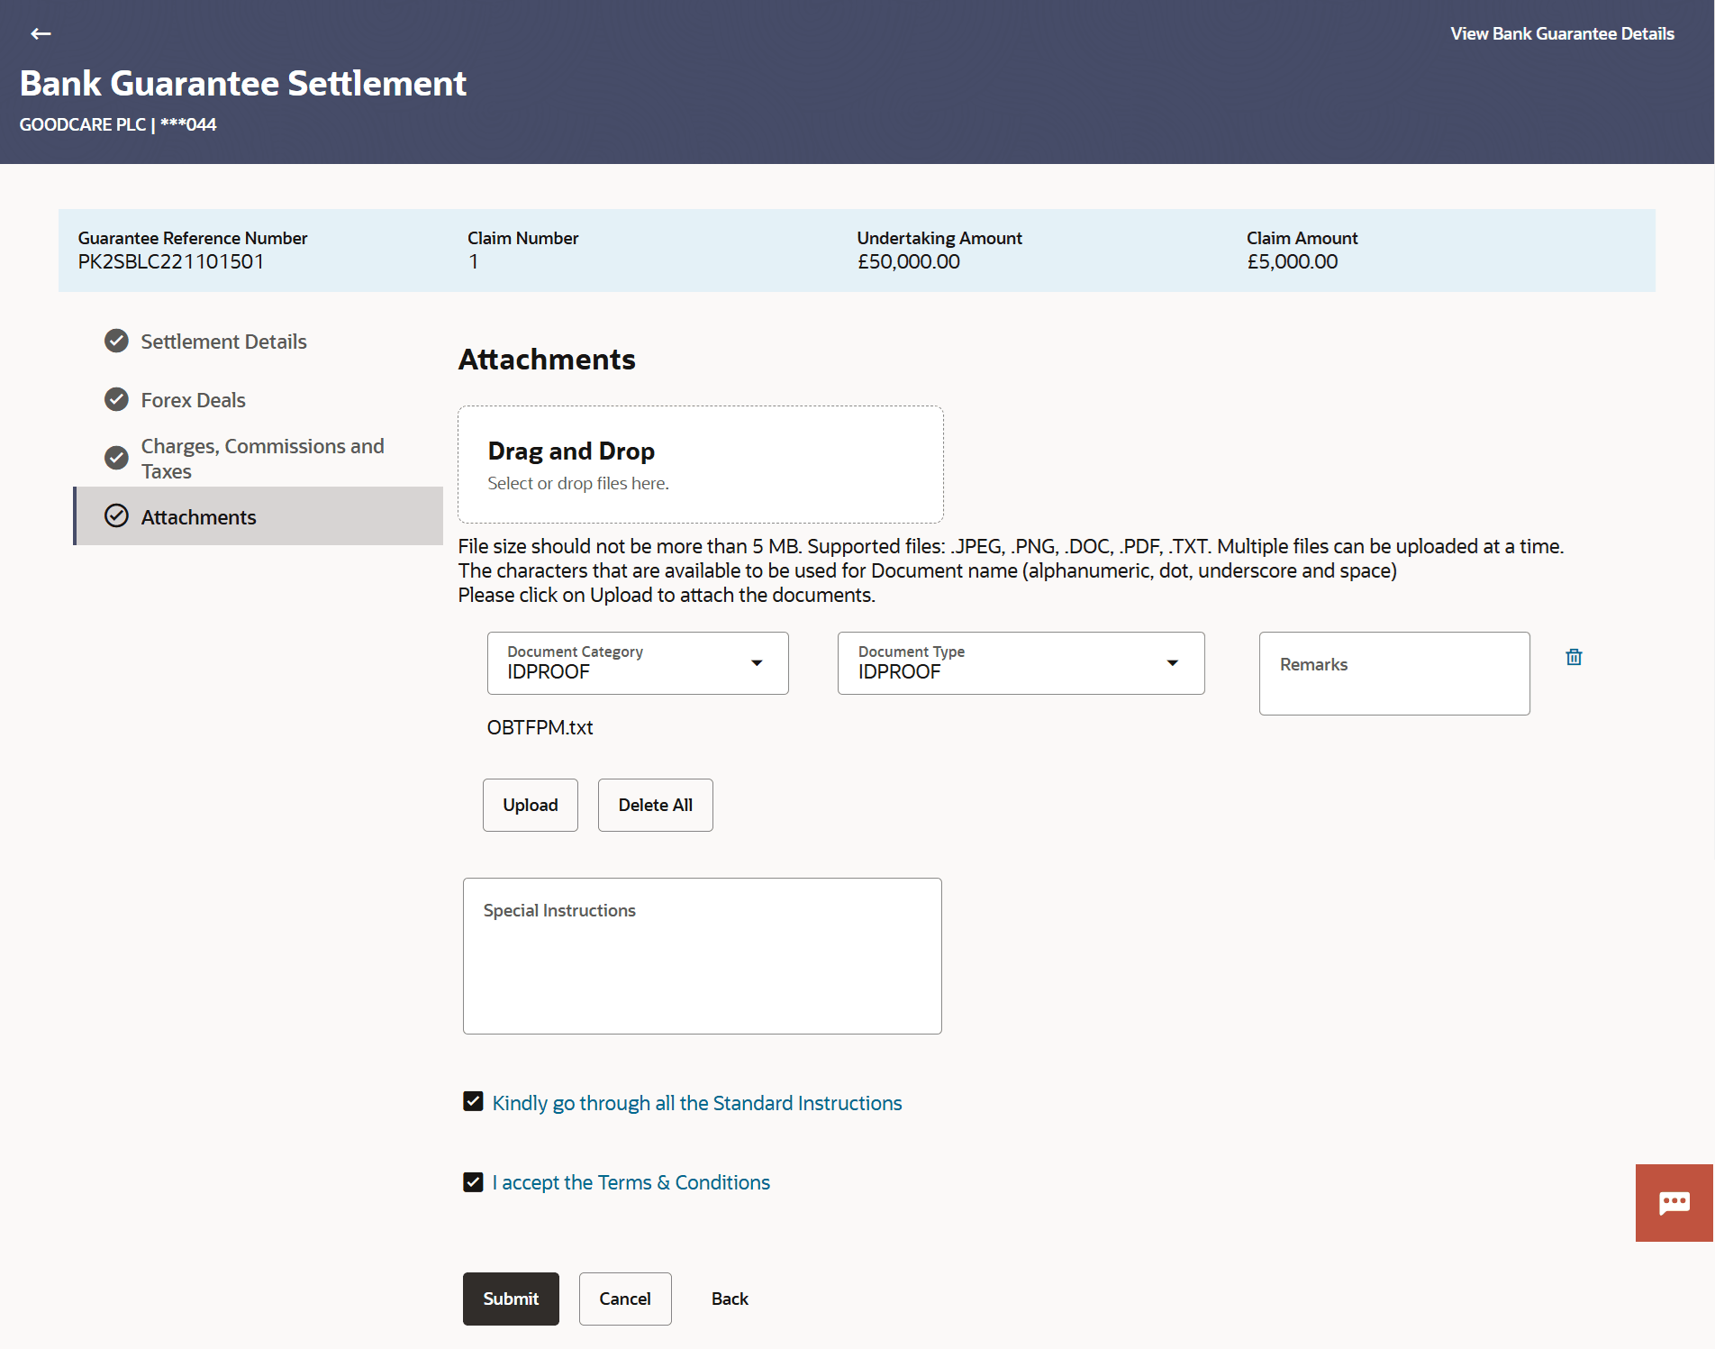Open the Document Category dropdown
This screenshot has height=1349, width=1715.
(757, 662)
